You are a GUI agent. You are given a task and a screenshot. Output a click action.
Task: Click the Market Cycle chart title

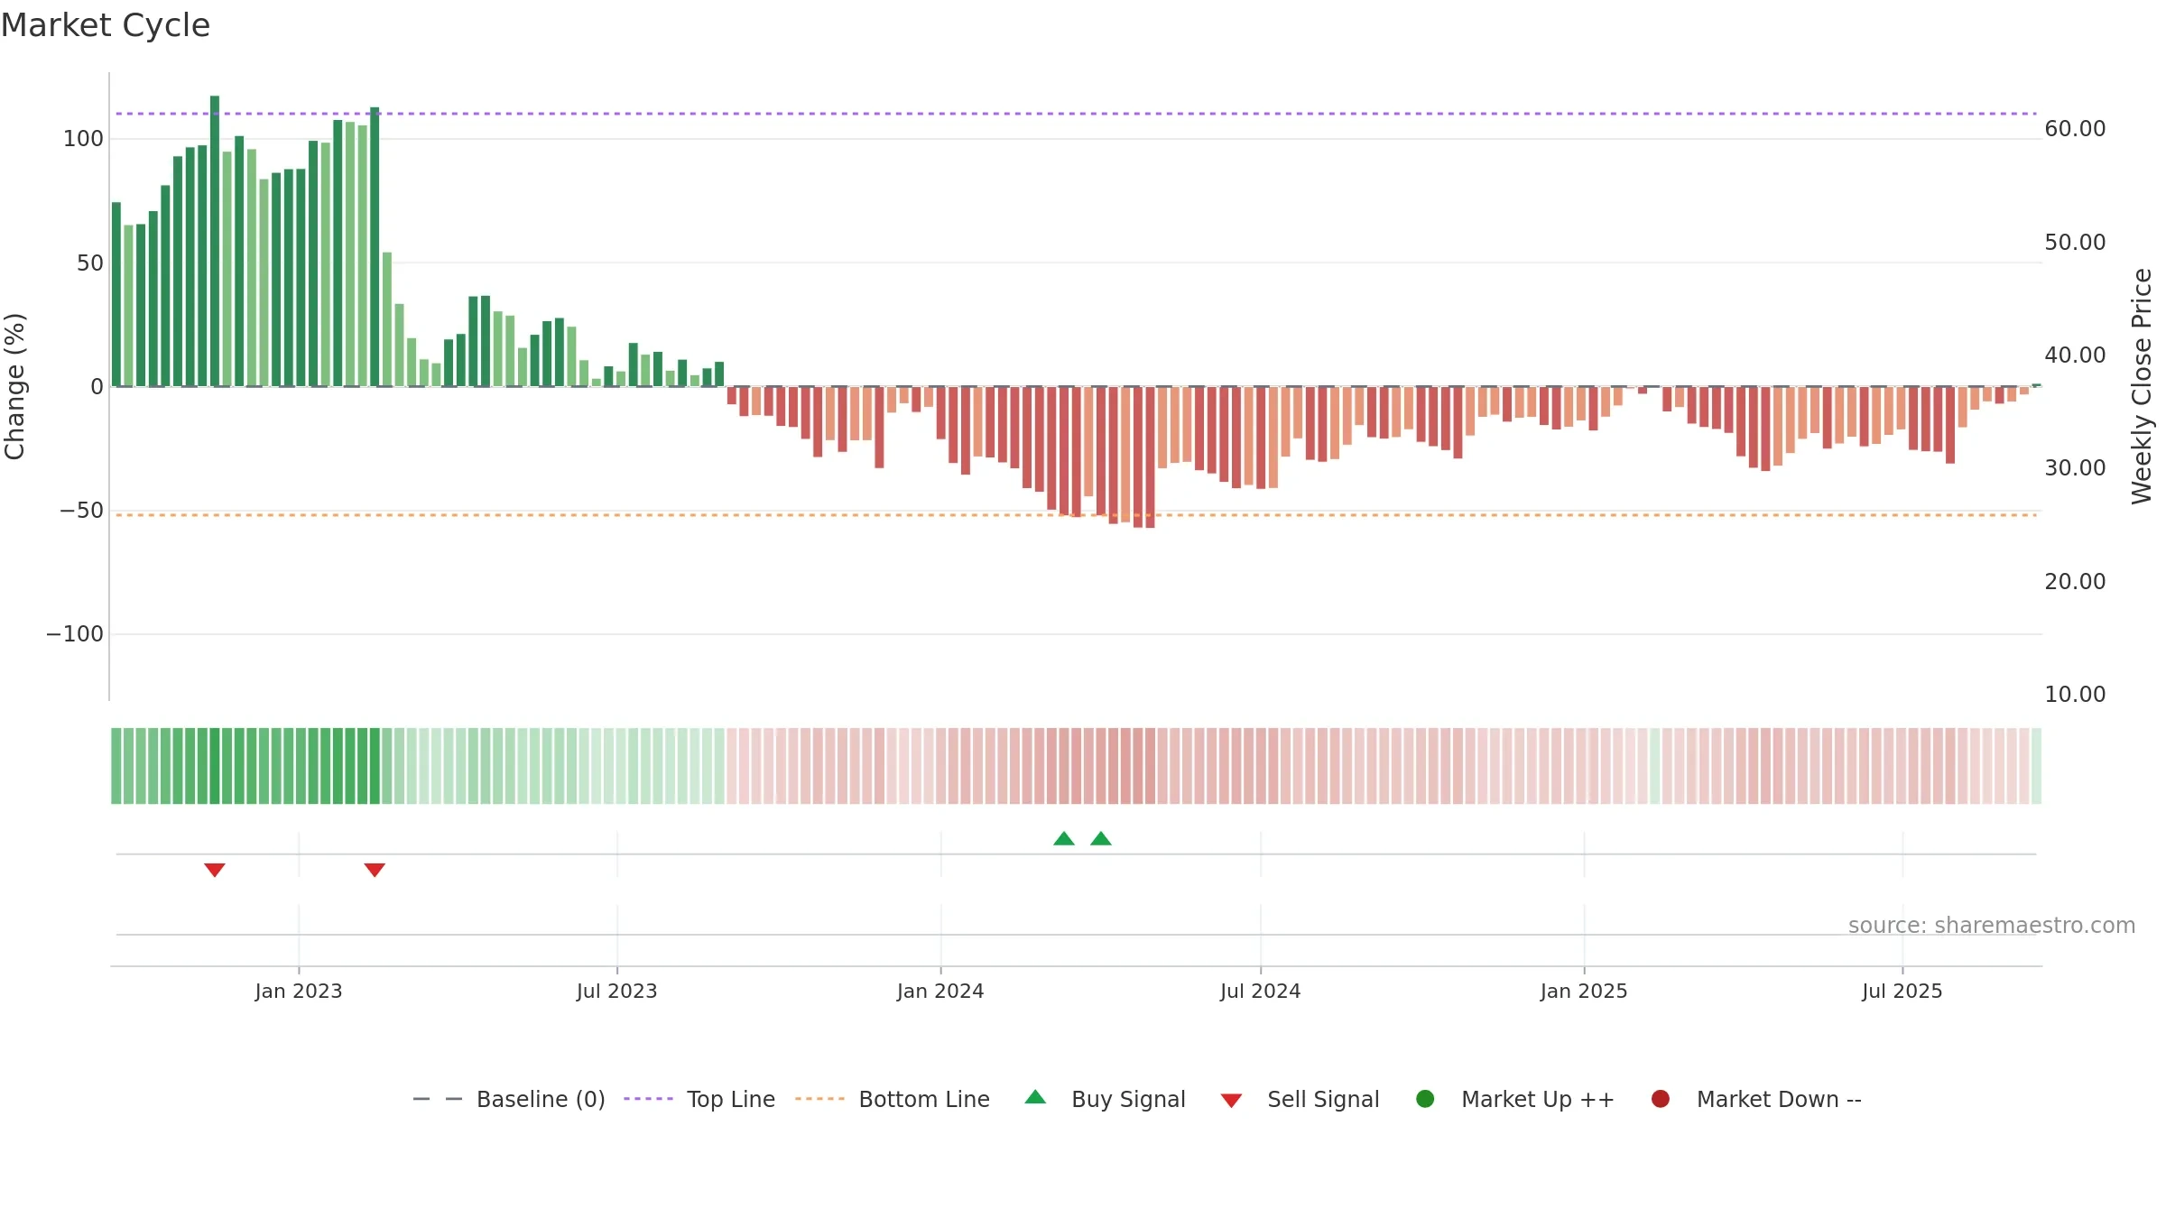pos(106,25)
